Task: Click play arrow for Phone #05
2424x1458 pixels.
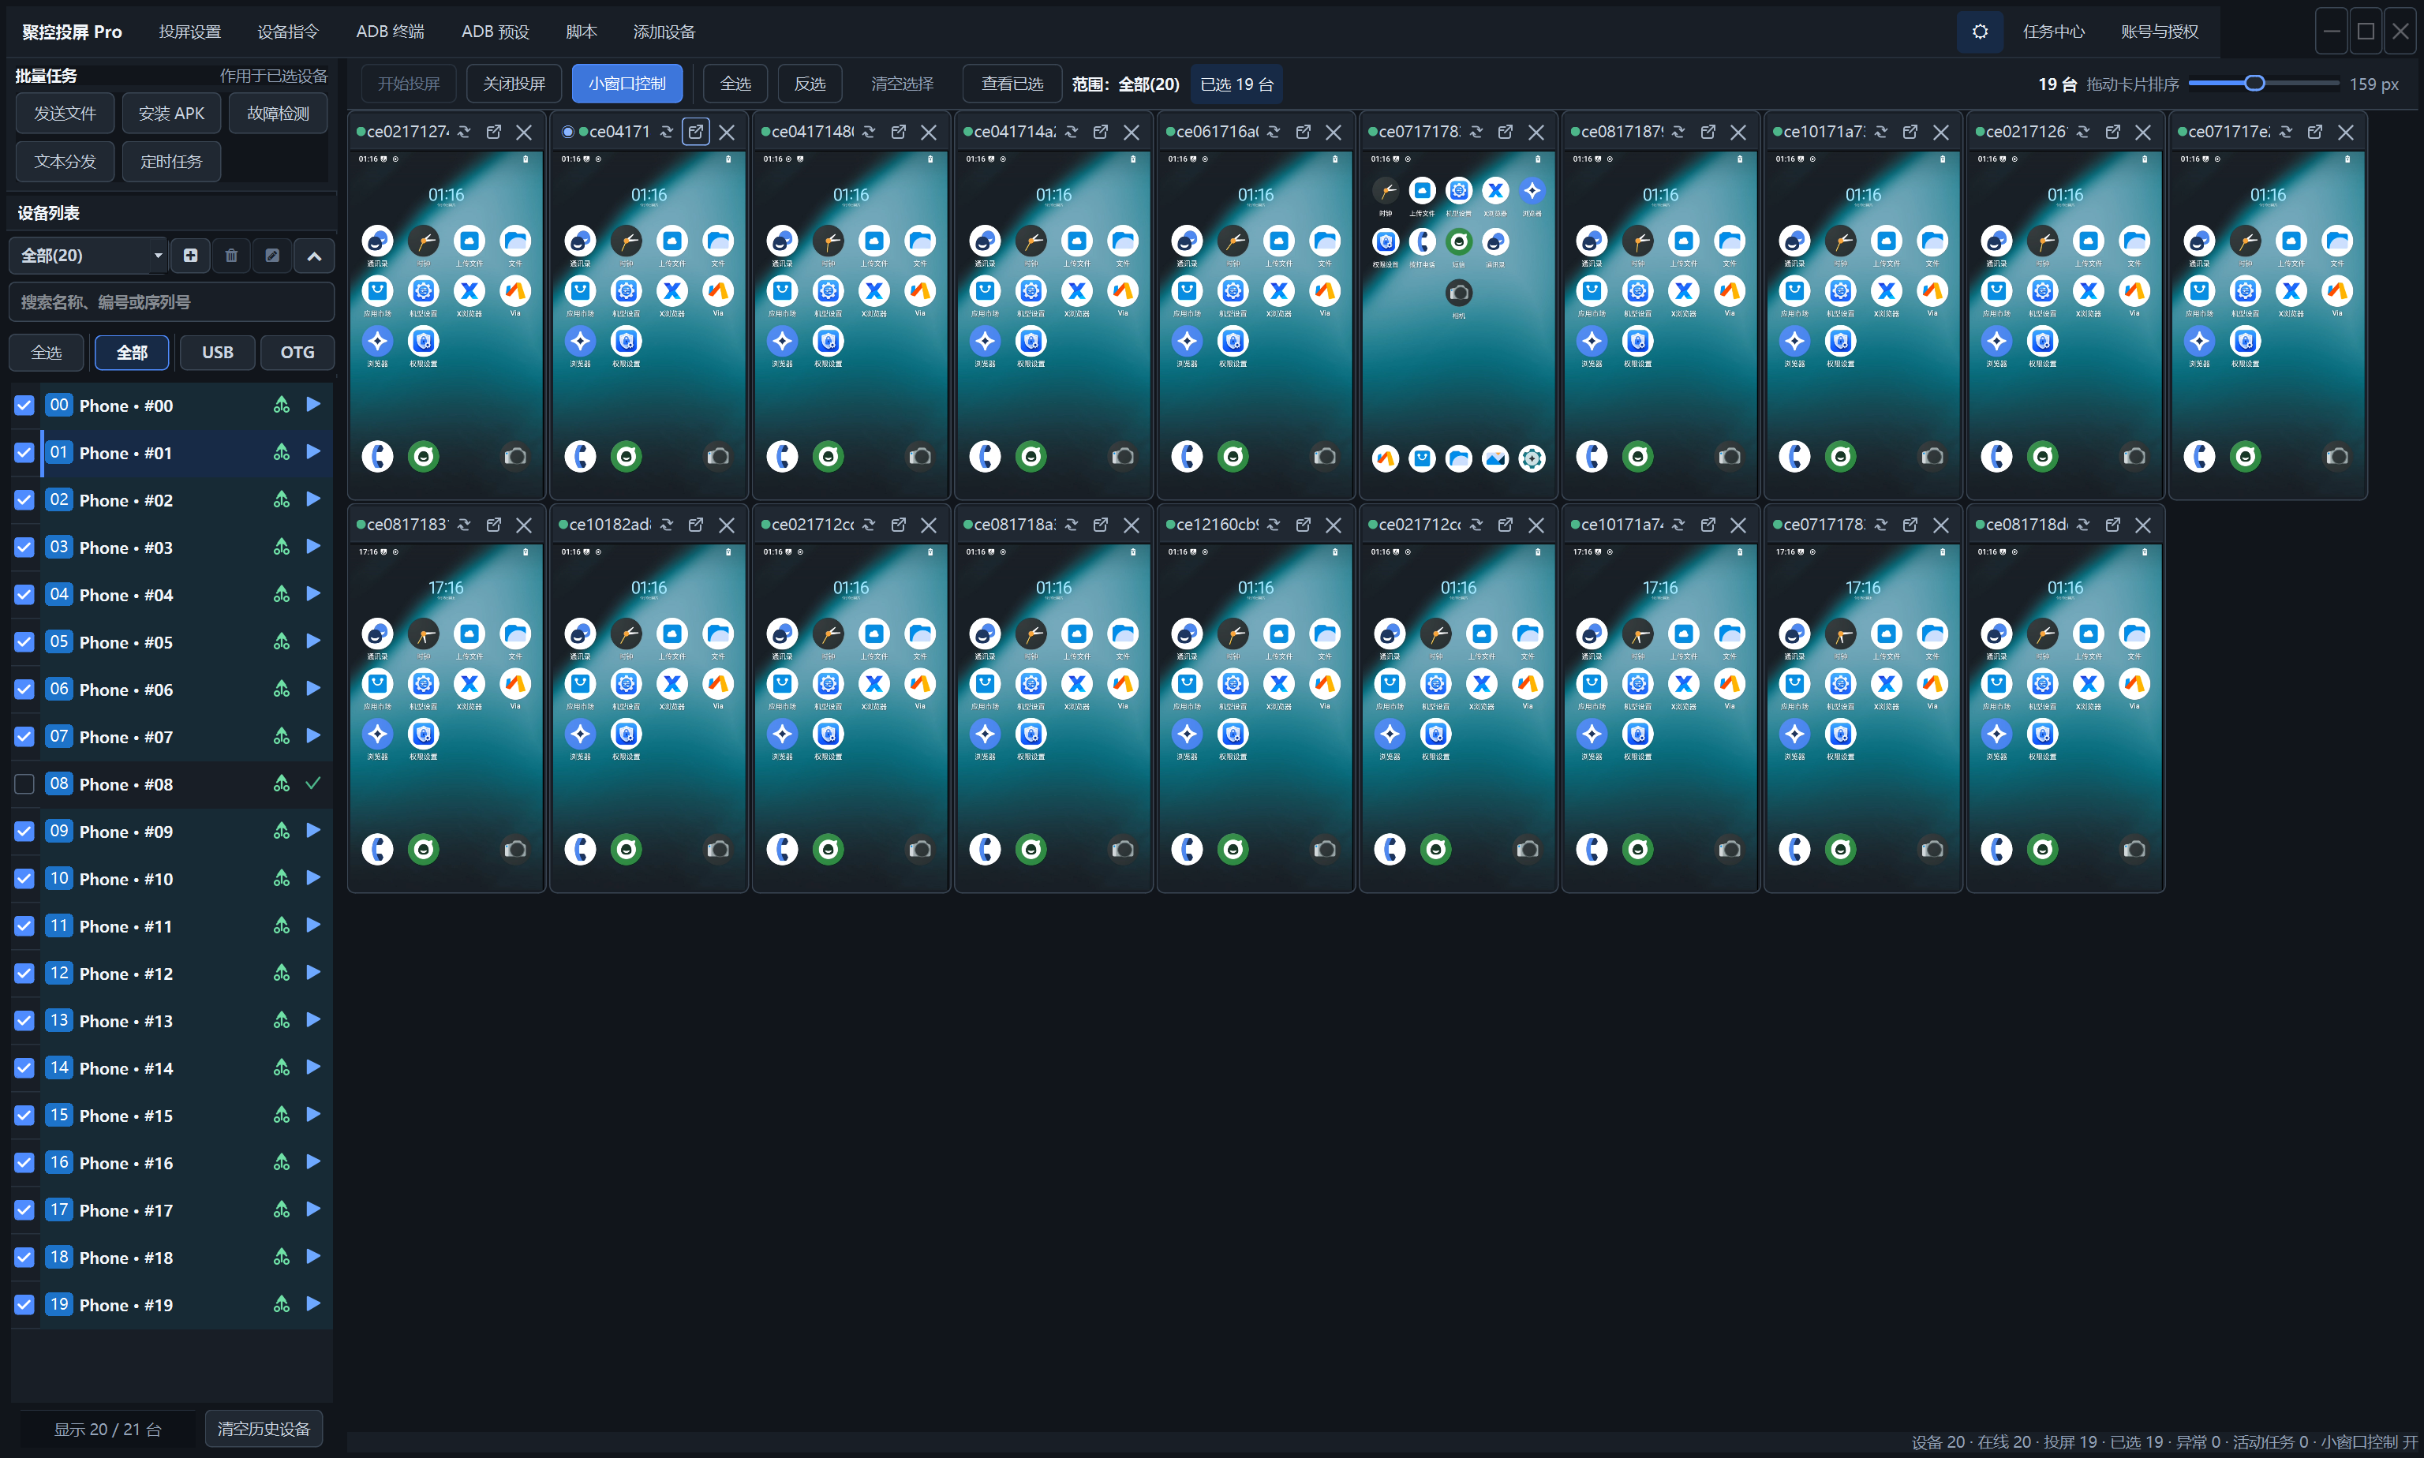Action: [313, 641]
